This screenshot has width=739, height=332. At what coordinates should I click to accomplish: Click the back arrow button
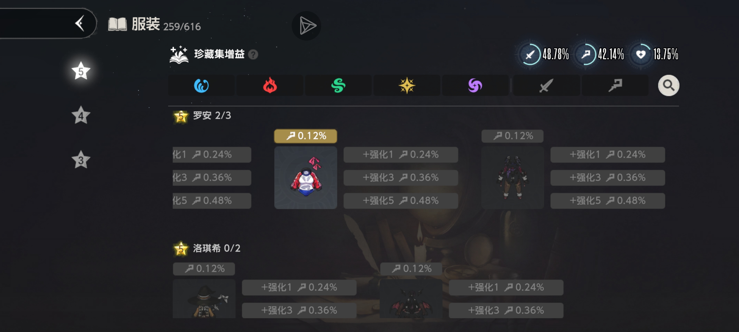coord(80,23)
